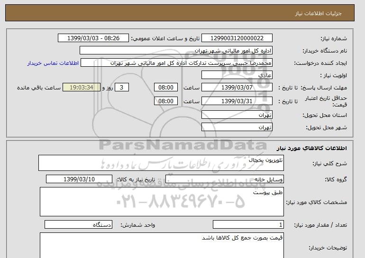Click the تعداد / مقدار مورد نیاز label

pyautogui.click(x=320, y=225)
